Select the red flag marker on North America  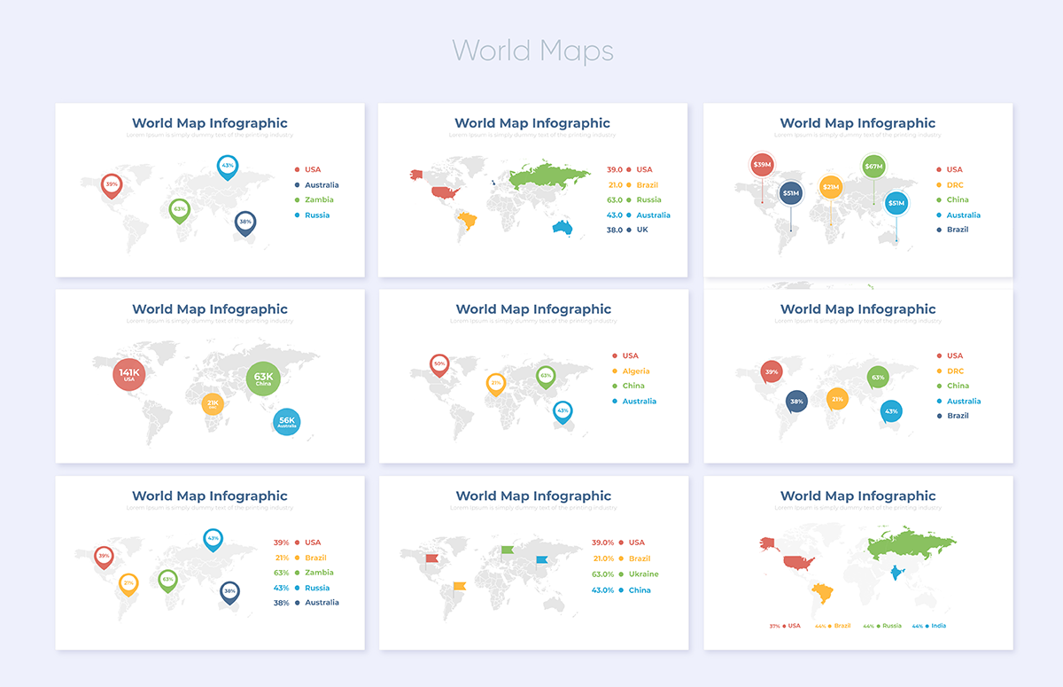(432, 558)
